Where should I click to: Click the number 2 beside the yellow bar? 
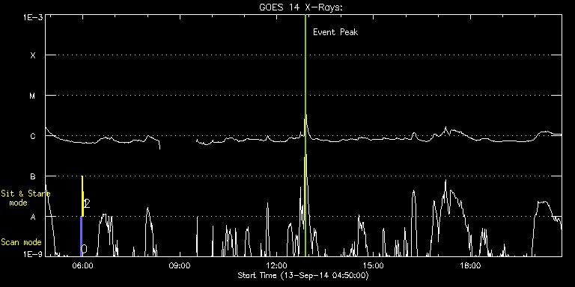coord(87,203)
